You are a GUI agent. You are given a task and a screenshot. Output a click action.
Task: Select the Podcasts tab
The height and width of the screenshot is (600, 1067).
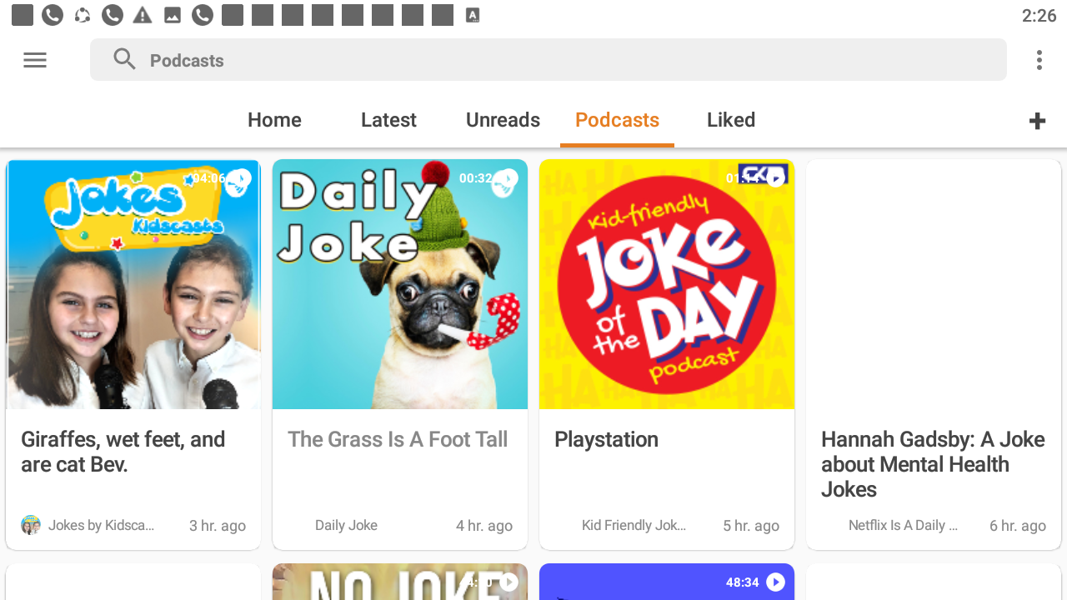(617, 120)
